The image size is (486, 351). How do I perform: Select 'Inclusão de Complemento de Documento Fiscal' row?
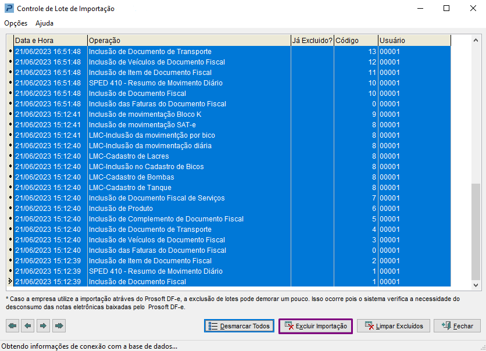[232, 219]
